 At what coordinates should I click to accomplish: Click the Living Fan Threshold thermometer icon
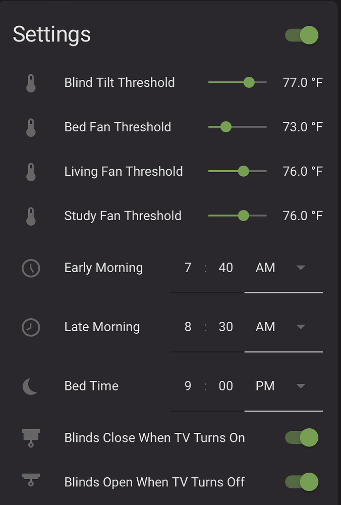pos(30,171)
